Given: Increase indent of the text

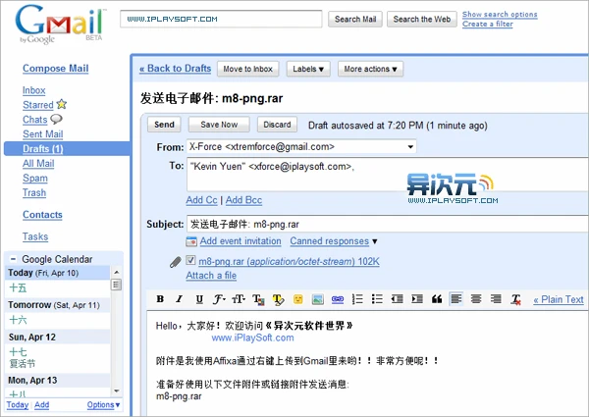Looking at the screenshot, I should click(x=416, y=299).
